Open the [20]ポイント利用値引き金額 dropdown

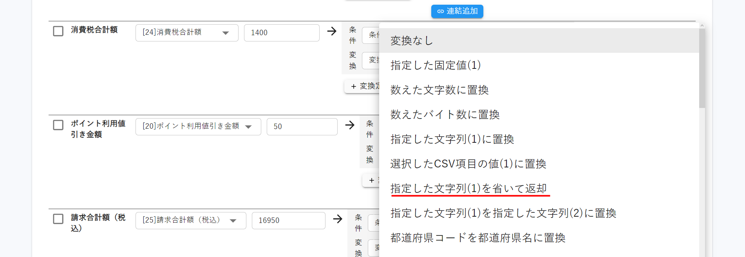(198, 127)
